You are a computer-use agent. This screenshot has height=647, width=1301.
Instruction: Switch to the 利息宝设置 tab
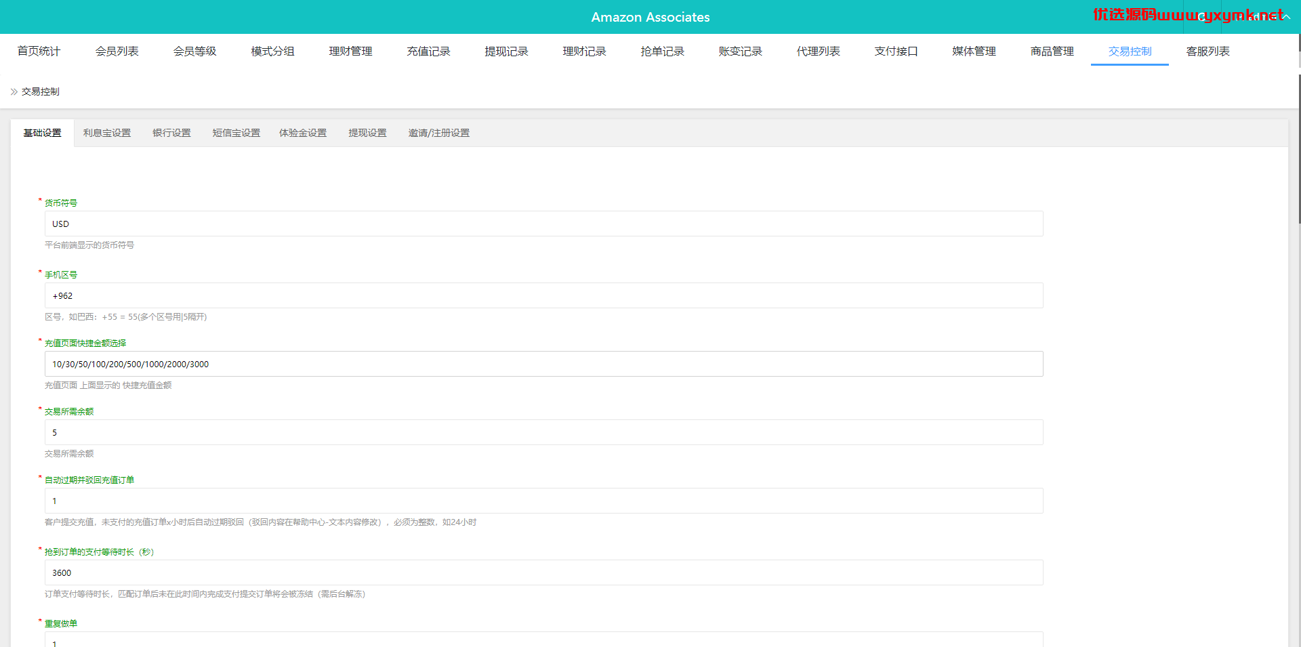coord(107,133)
